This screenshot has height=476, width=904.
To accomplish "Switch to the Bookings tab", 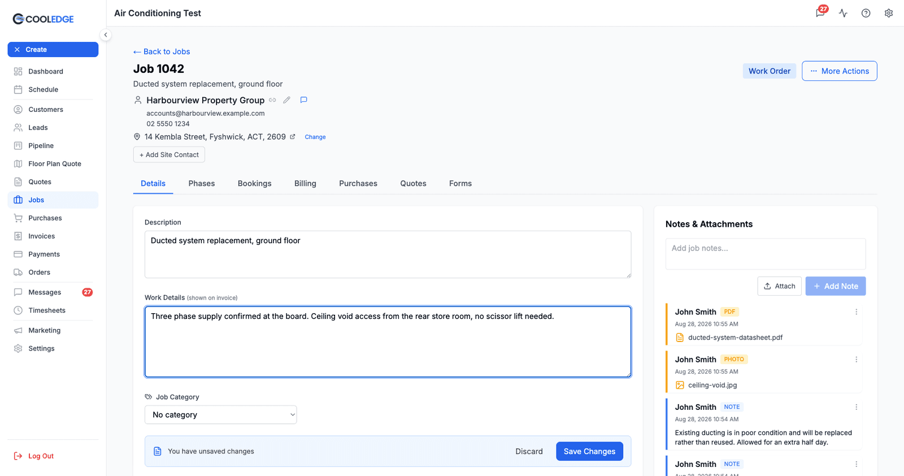I will click(x=255, y=184).
